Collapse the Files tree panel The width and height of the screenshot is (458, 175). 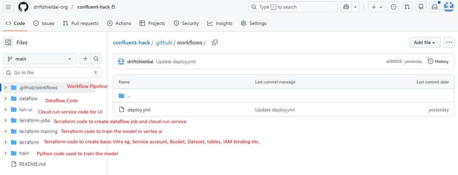click(x=8, y=42)
